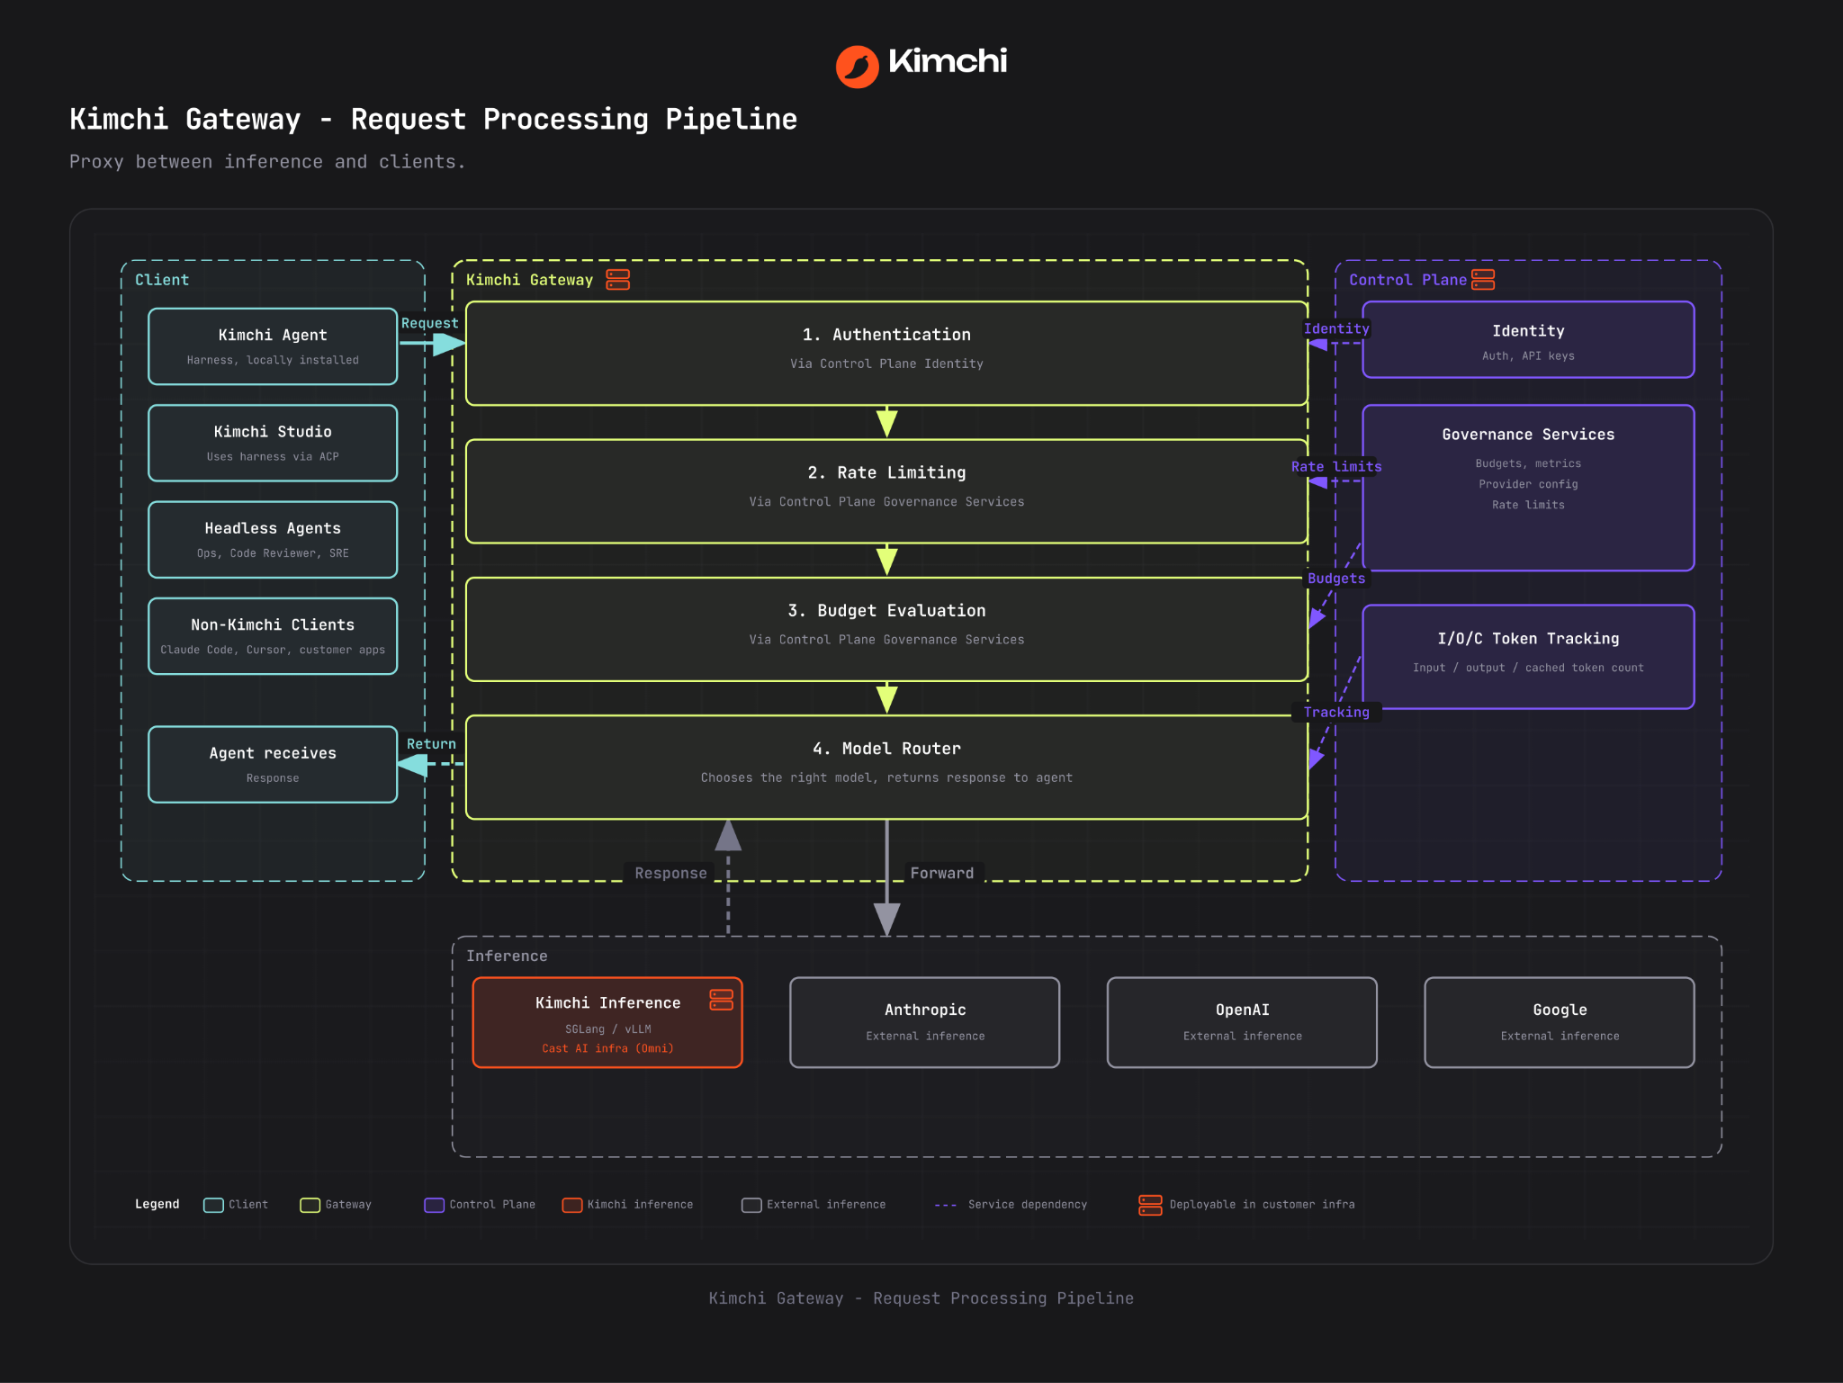
Task: Click the Kimchi chili pepper logo icon
Action: tap(857, 67)
